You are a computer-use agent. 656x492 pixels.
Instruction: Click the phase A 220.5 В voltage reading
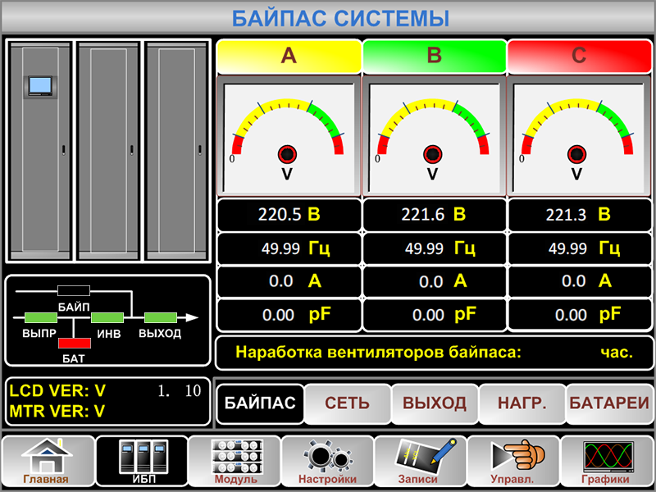[x=288, y=215]
